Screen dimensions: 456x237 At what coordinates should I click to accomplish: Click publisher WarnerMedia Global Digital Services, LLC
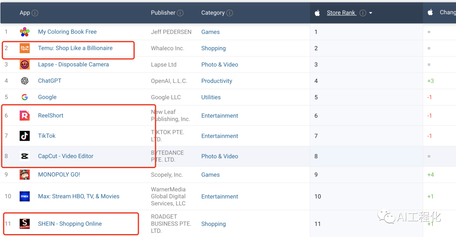[168, 196]
